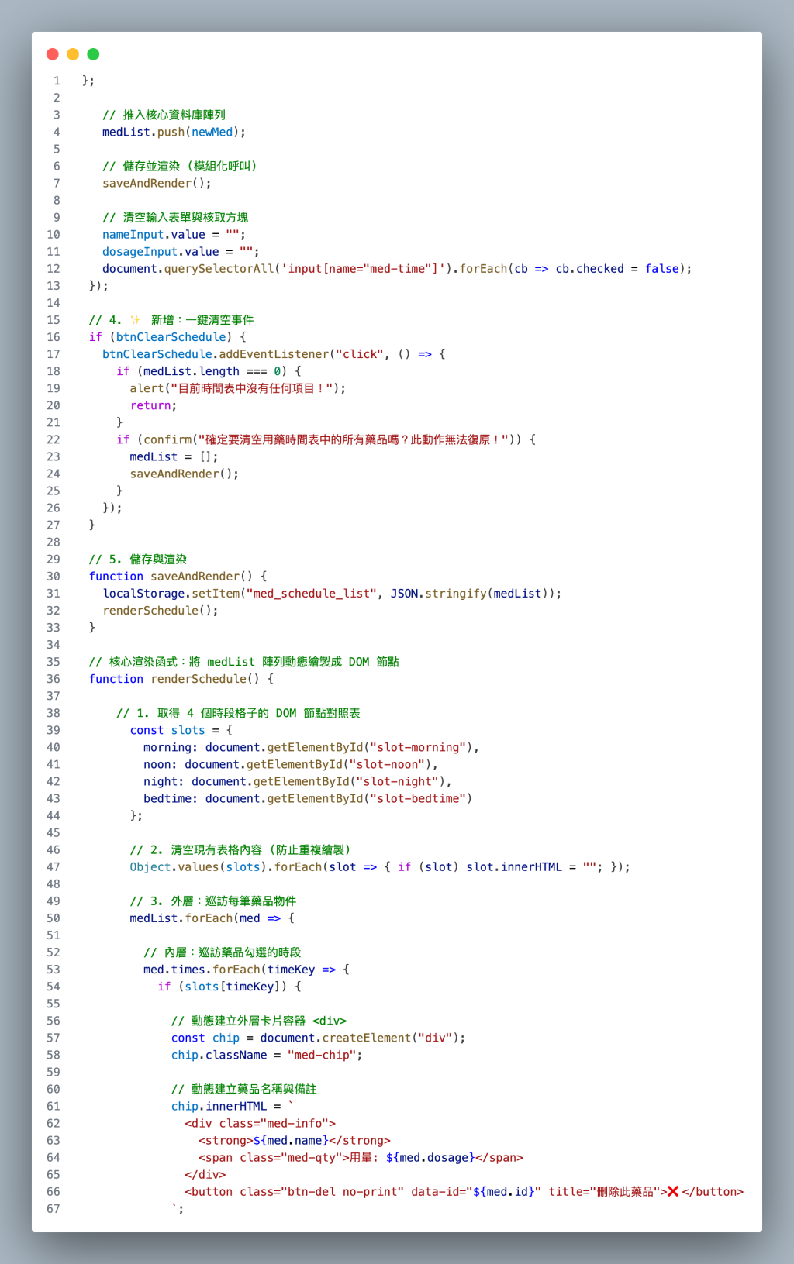Image resolution: width=794 pixels, height=1264 pixels.
Task: Click line number 30
Action: [x=53, y=577]
